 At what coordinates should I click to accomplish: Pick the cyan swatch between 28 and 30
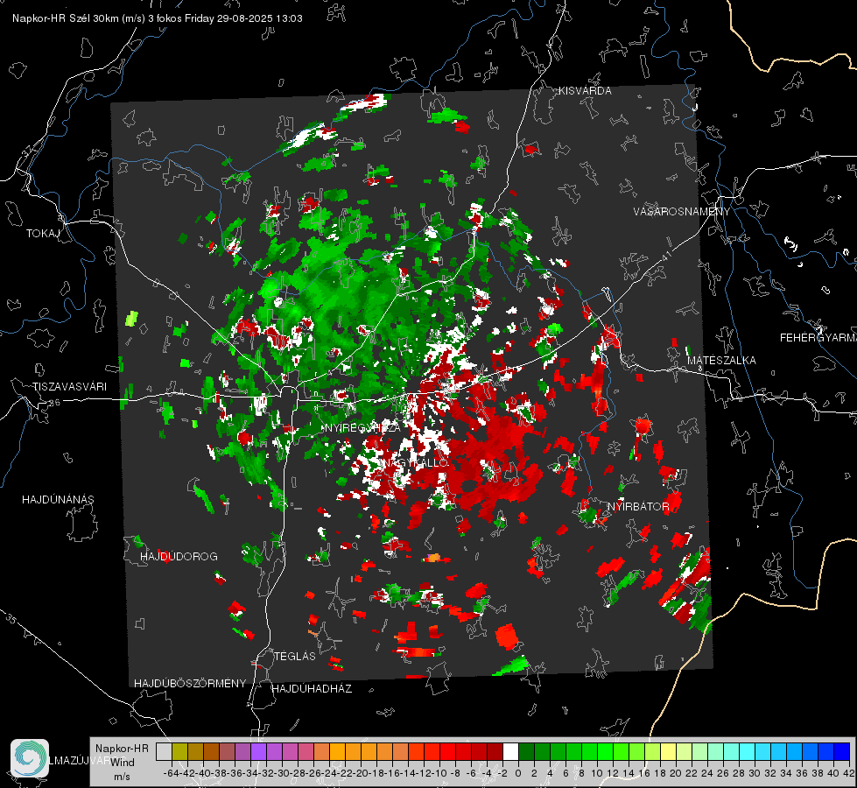(748, 751)
